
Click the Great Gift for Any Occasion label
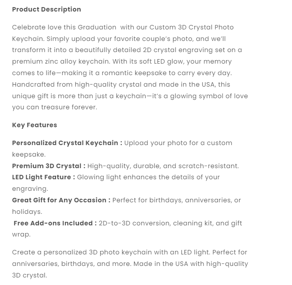pos(61,200)
